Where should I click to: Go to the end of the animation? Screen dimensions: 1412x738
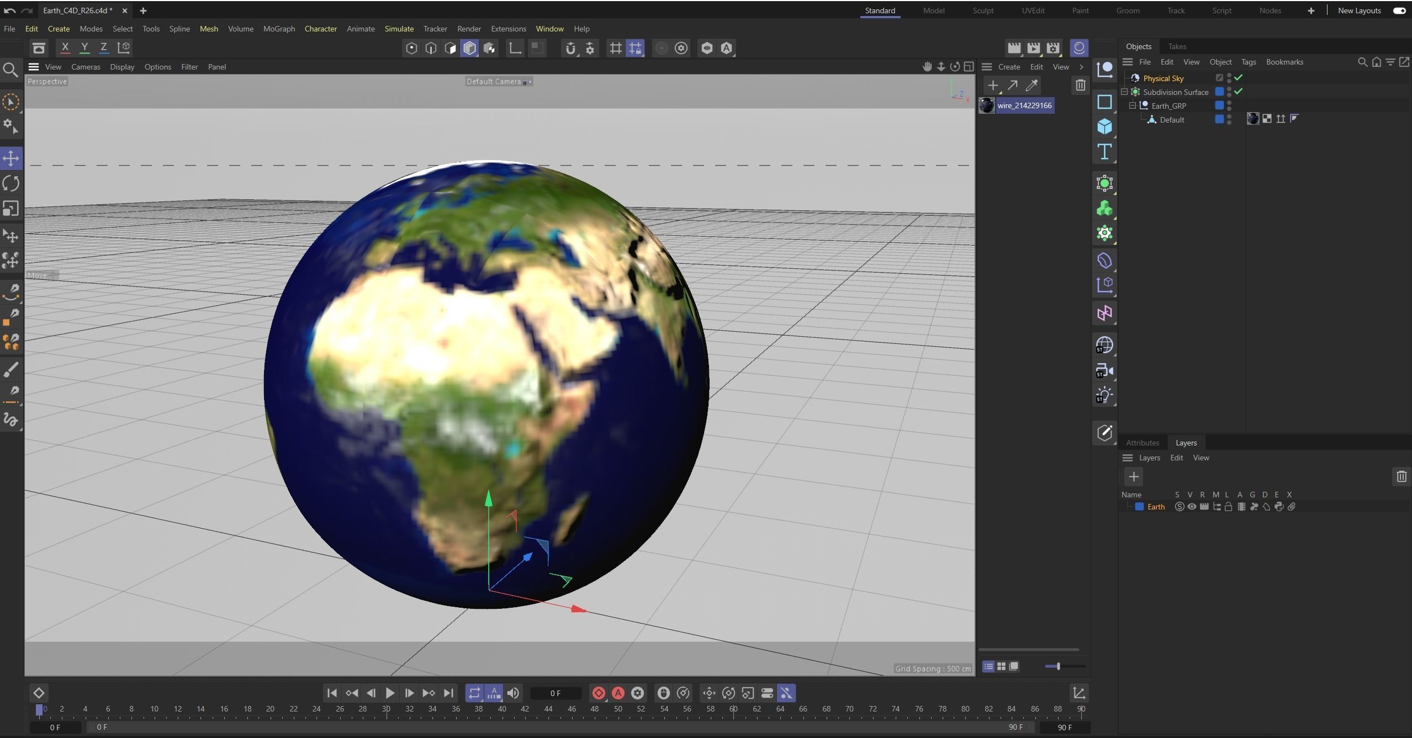pos(449,693)
